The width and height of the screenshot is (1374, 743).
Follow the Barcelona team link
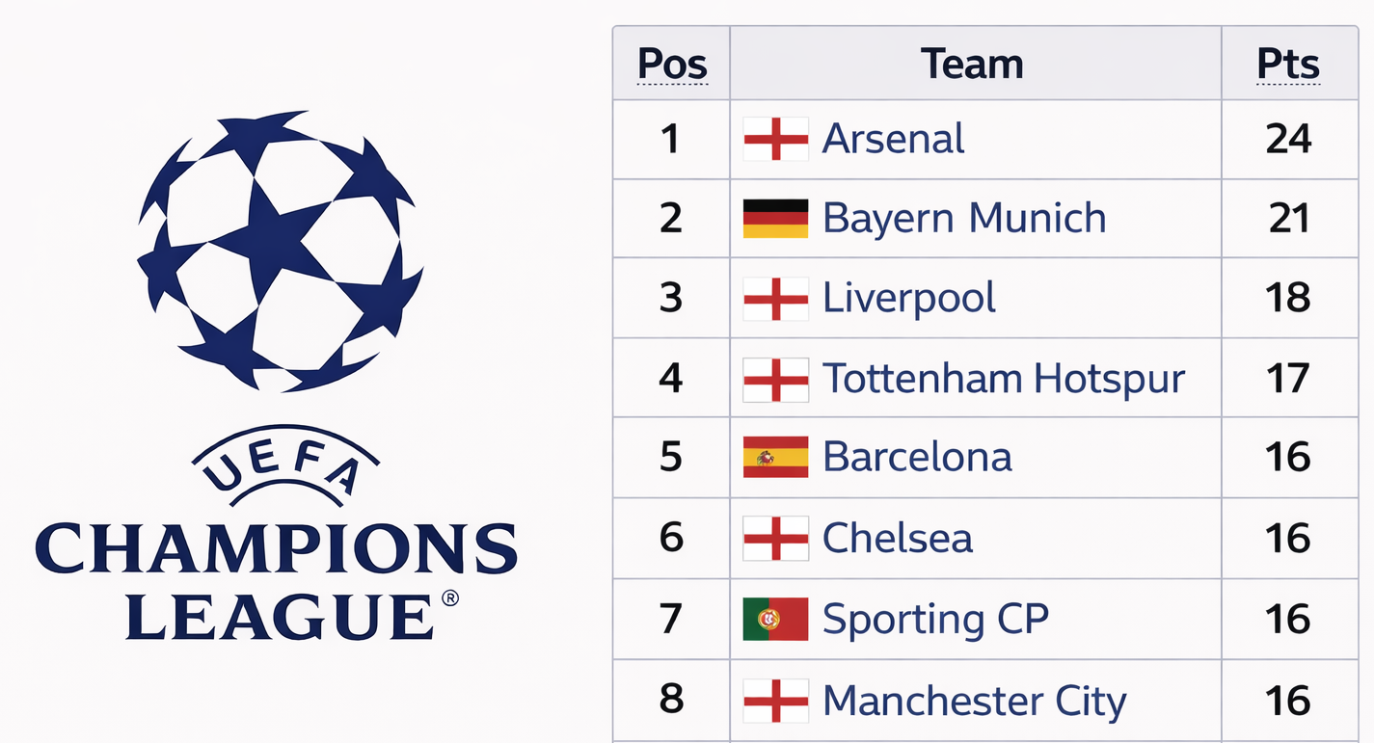click(x=917, y=457)
